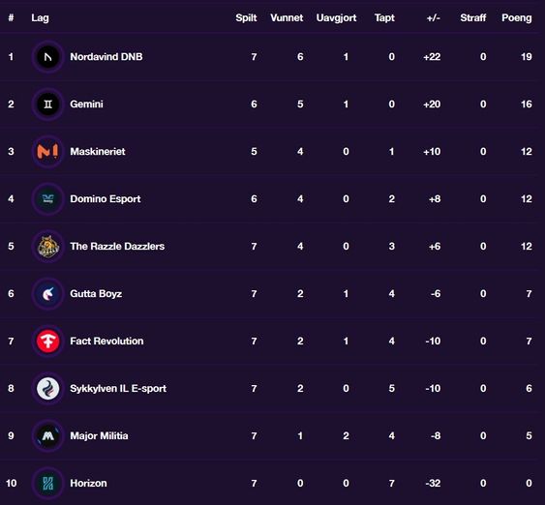Open the Nordavind DNB team name link
This screenshot has height=505, width=545.
pos(106,57)
